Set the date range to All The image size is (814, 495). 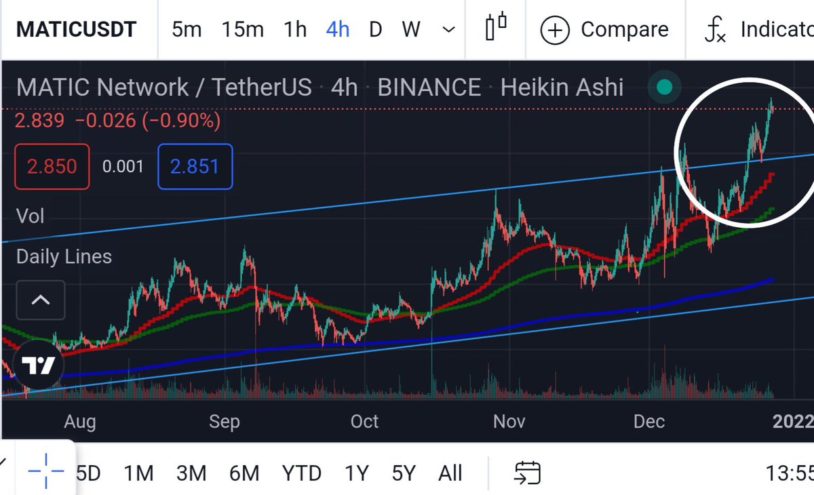pos(450,473)
